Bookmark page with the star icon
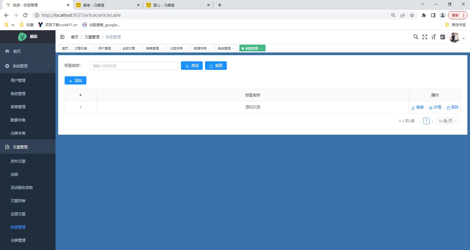 [x=412, y=15]
